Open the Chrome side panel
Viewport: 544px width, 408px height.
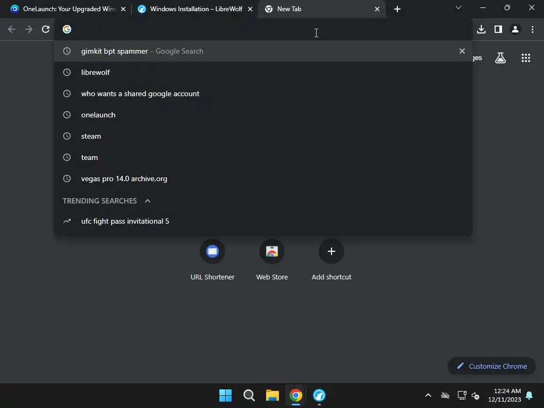point(498,30)
